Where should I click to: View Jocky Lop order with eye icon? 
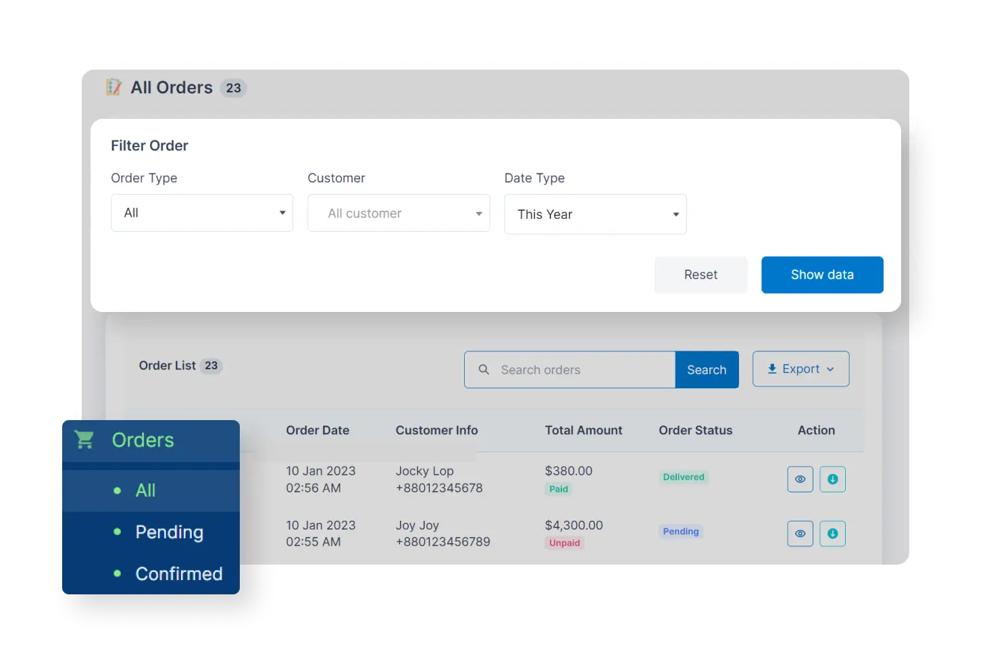pos(800,480)
